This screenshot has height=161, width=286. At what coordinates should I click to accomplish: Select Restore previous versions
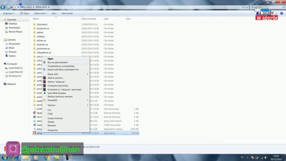[x=60, y=97]
